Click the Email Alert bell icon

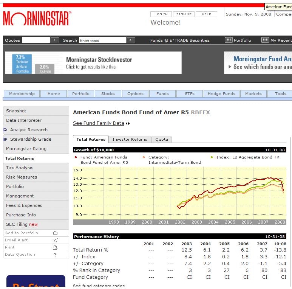[55, 240]
